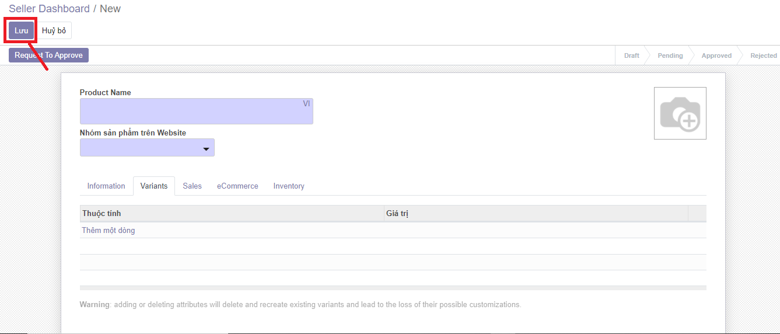Switch to the Information tab

(106, 186)
